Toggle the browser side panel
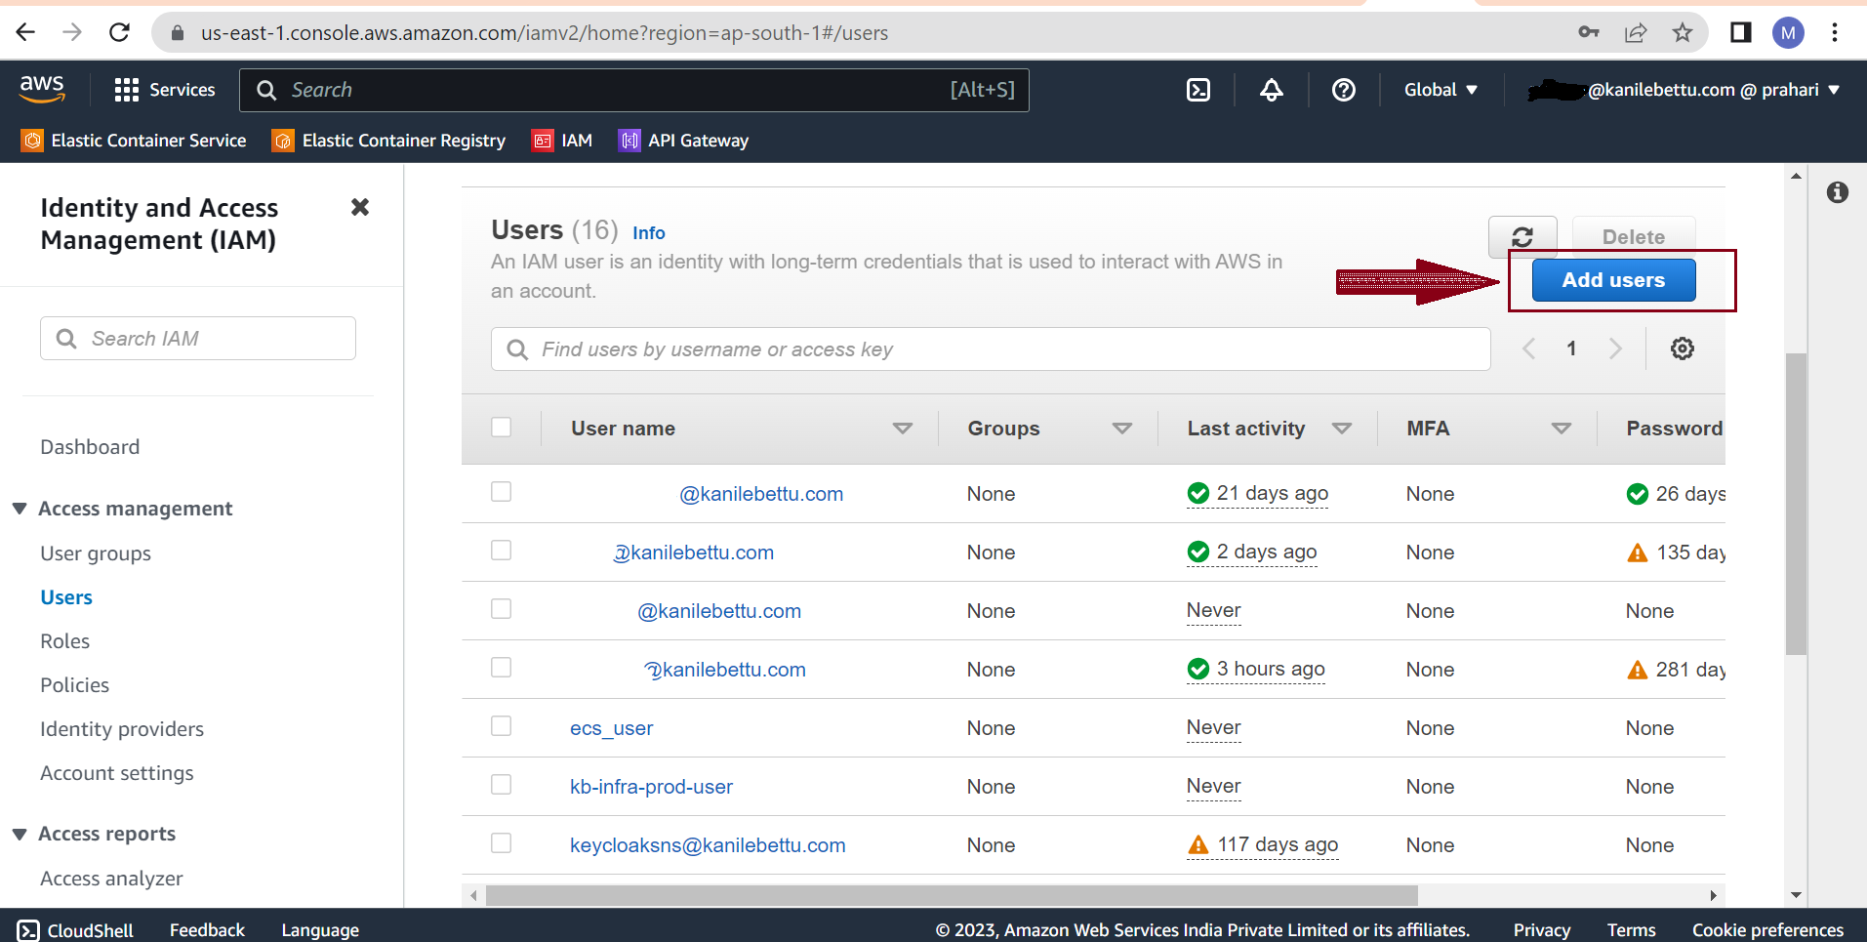 [1740, 32]
